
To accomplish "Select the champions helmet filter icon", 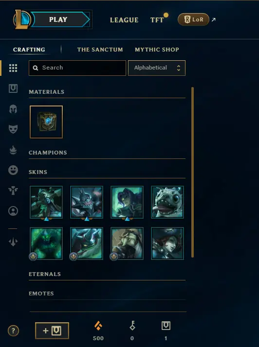I will [13, 109].
